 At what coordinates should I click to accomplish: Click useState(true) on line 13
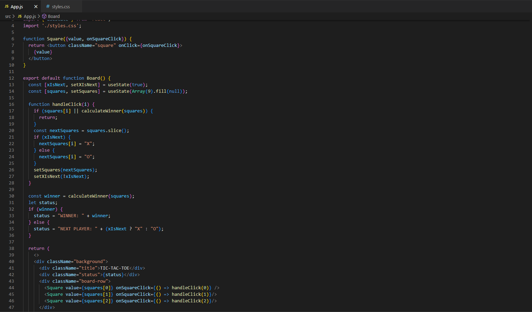point(127,85)
